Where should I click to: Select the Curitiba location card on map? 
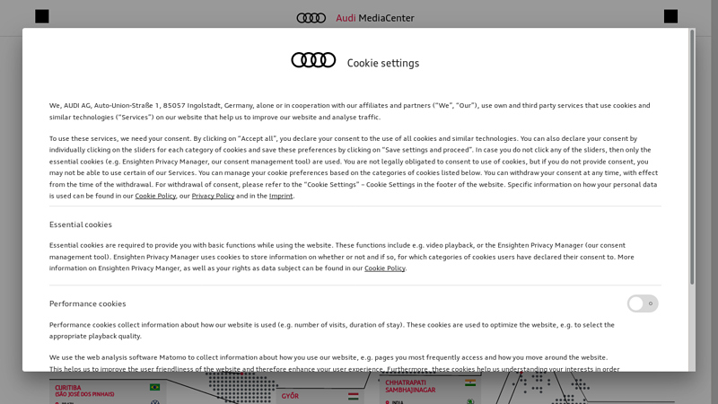click(x=108, y=391)
